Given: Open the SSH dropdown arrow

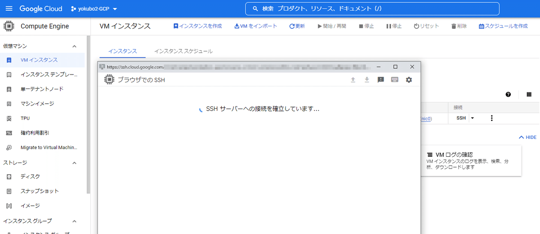Looking at the screenshot, I should (472, 118).
